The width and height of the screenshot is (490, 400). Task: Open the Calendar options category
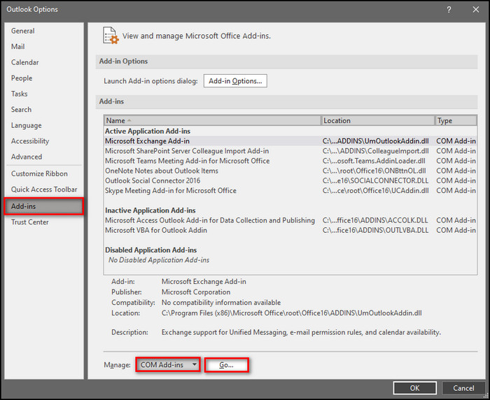pyautogui.click(x=25, y=62)
